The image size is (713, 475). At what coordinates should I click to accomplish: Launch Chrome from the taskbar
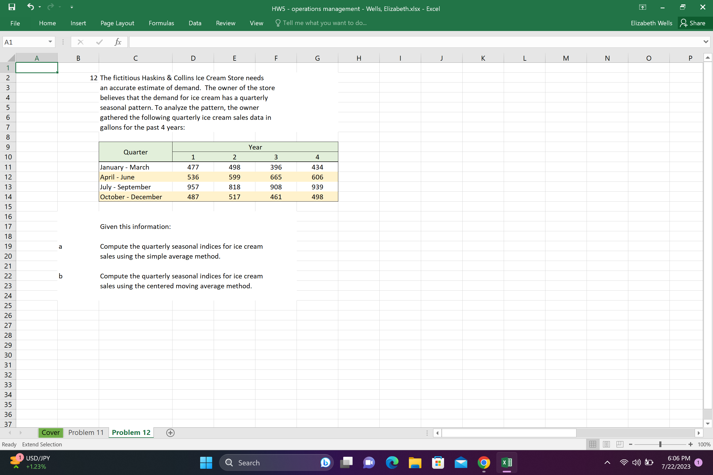[x=483, y=463]
